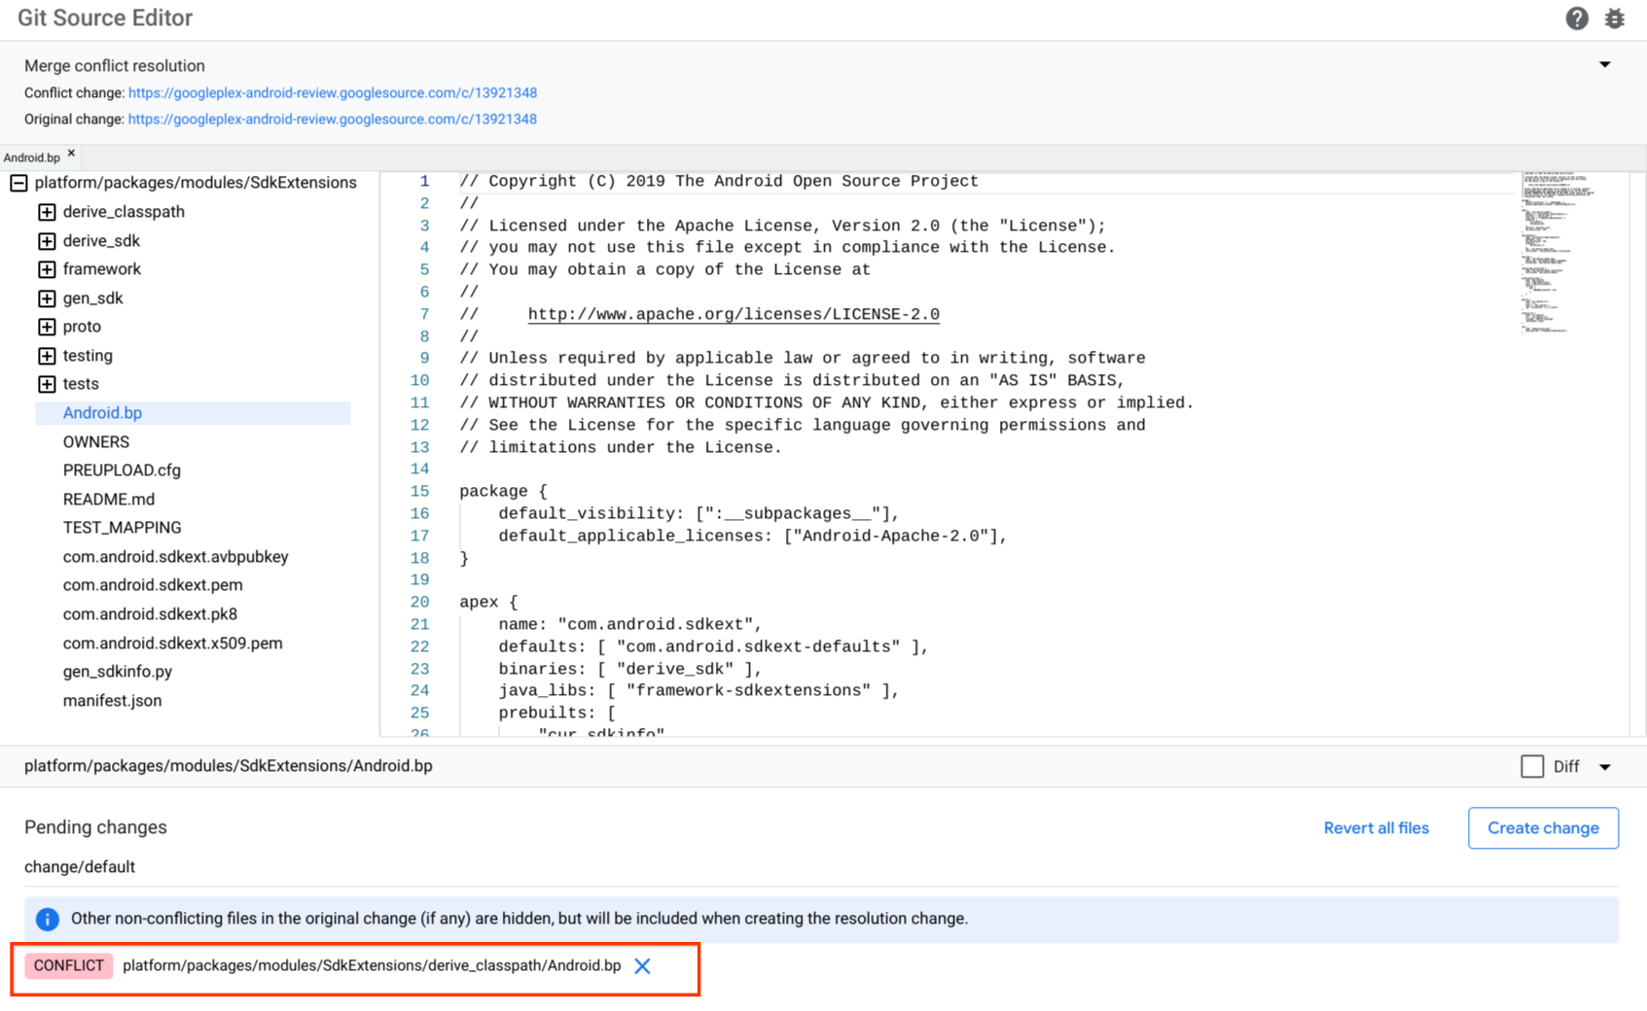
Task: Click the info icon in the banner
Action: point(46,919)
